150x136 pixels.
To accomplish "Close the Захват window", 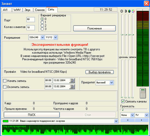I will pos(146,4).
